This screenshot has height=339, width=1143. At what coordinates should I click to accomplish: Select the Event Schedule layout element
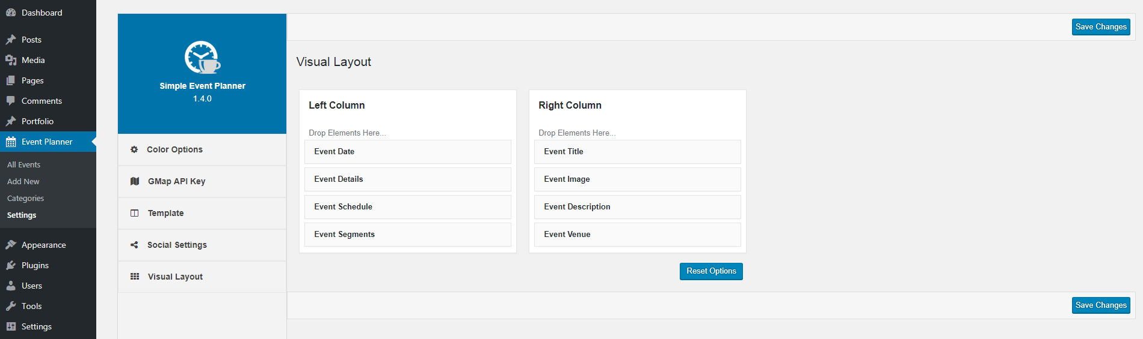[x=408, y=207]
